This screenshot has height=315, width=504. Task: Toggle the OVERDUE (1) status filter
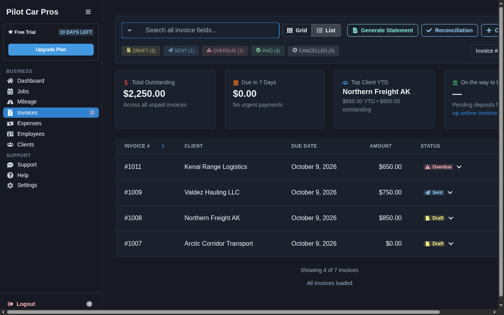click(225, 51)
